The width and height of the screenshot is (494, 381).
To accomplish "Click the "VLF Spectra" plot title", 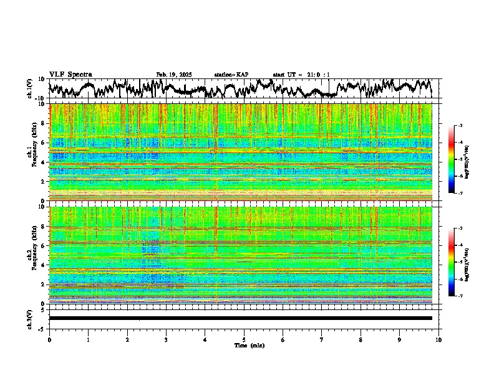I will 70,75.
